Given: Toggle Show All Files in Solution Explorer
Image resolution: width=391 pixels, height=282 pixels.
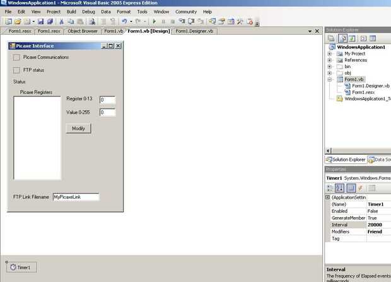Looking at the screenshot, I should tap(342, 38).
